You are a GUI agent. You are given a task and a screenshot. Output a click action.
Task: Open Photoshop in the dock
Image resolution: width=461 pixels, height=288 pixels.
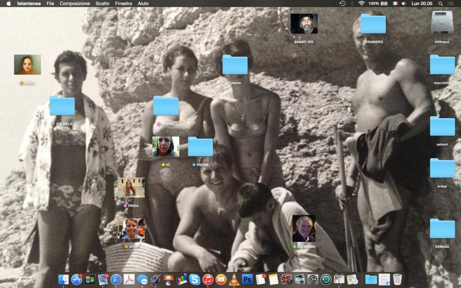pyautogui.click(x=248, y=279)
